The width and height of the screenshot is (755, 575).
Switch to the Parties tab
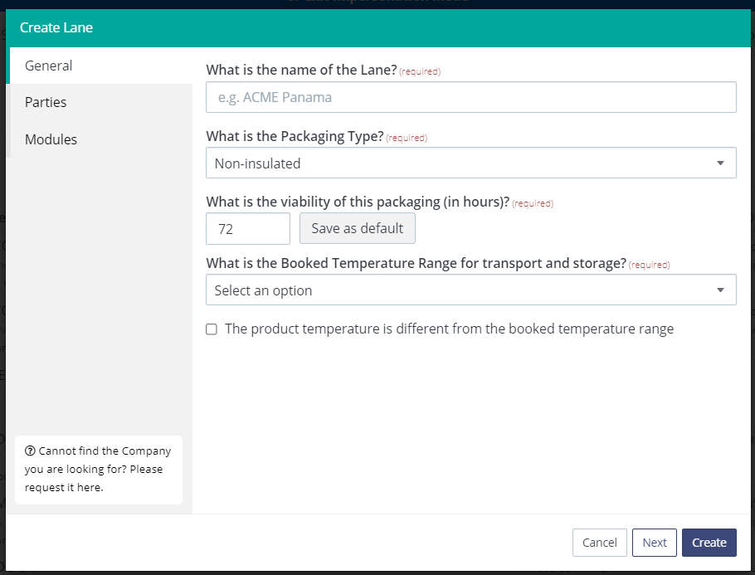click(x=46, y=102)
